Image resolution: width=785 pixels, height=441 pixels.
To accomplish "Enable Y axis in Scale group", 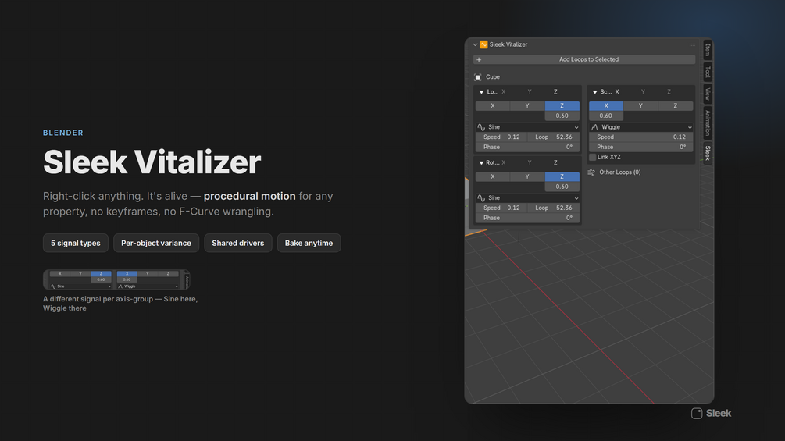I will click(640, 106).
